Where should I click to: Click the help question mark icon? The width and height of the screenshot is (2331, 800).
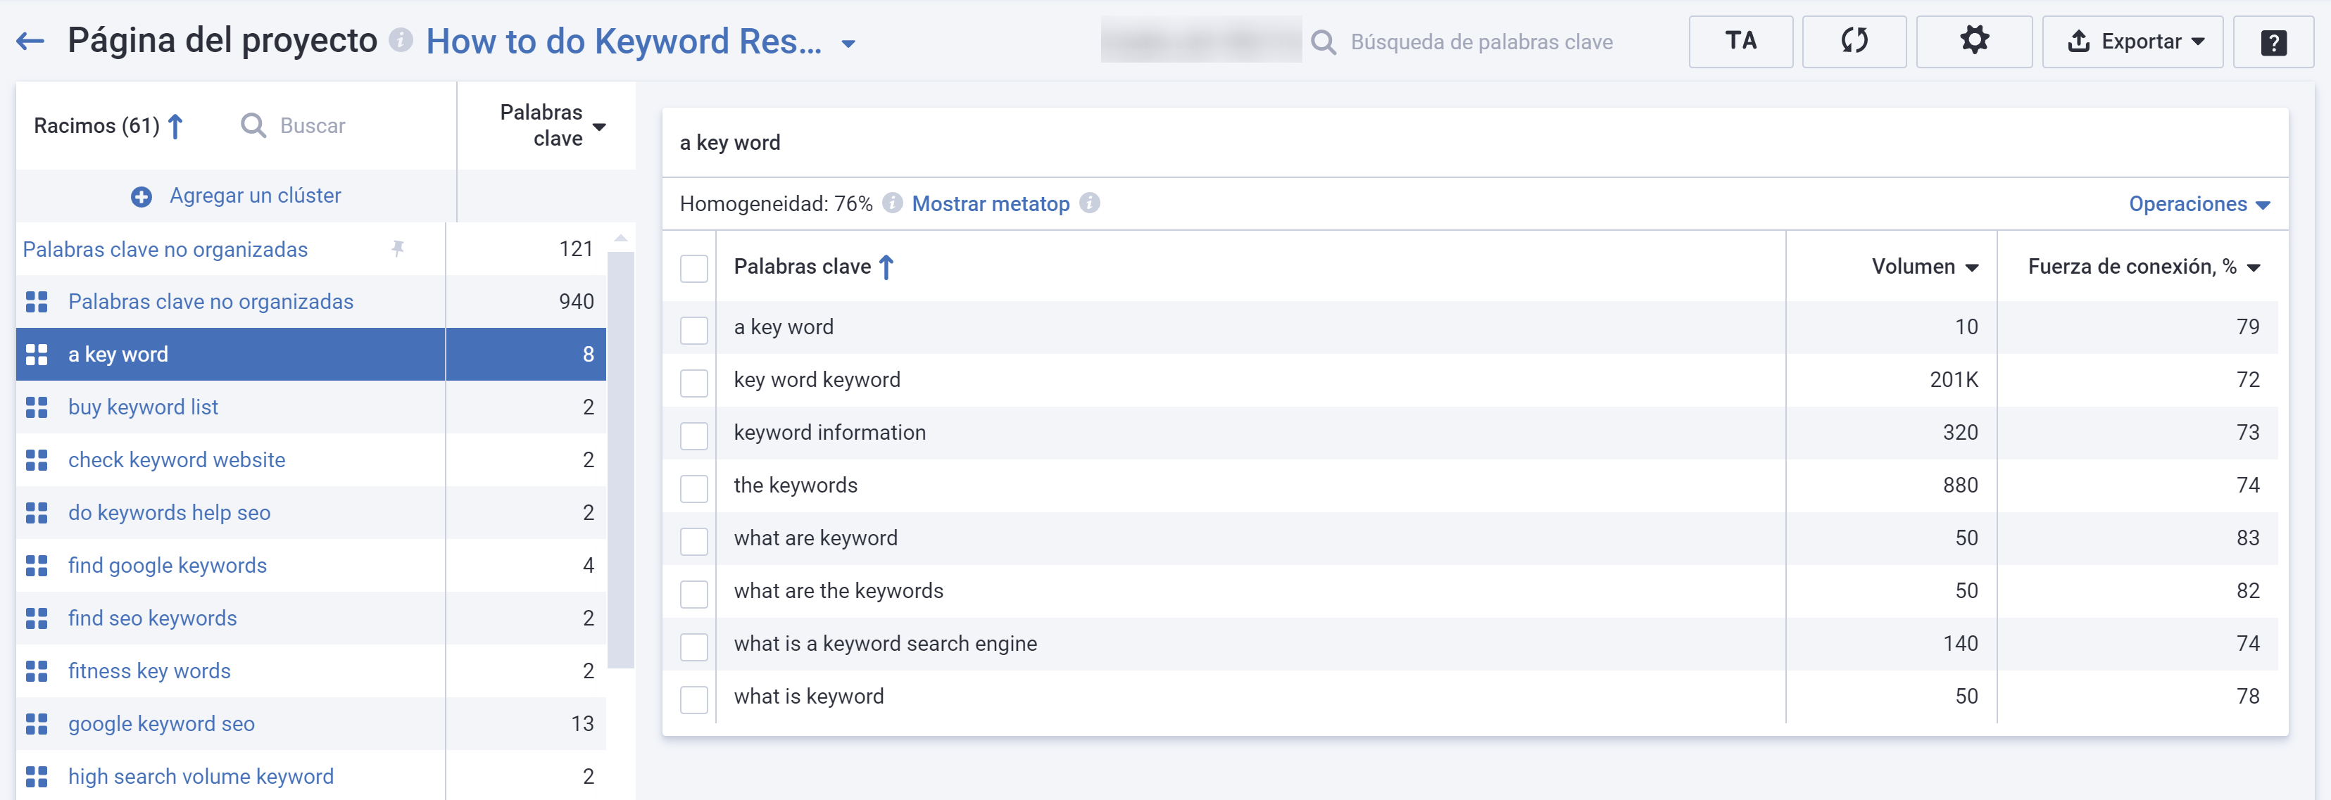2273,41
